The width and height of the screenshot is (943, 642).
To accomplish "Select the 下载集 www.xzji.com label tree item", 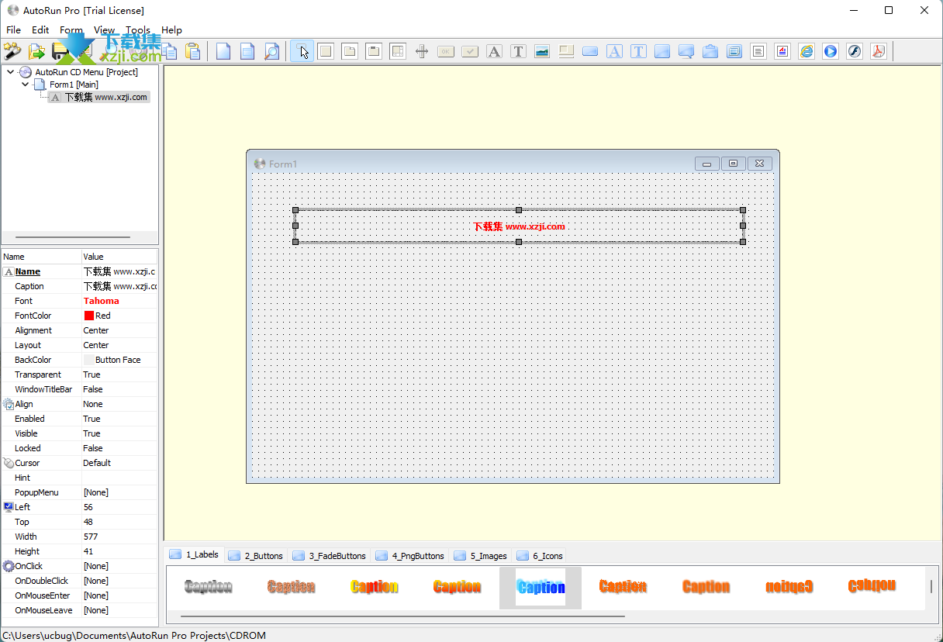I will [x=105, y=97].
